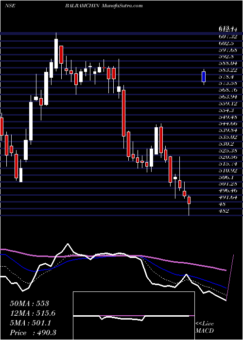Click the 549.48 price axis label
The image size is (243, 340).
(228, 117)
